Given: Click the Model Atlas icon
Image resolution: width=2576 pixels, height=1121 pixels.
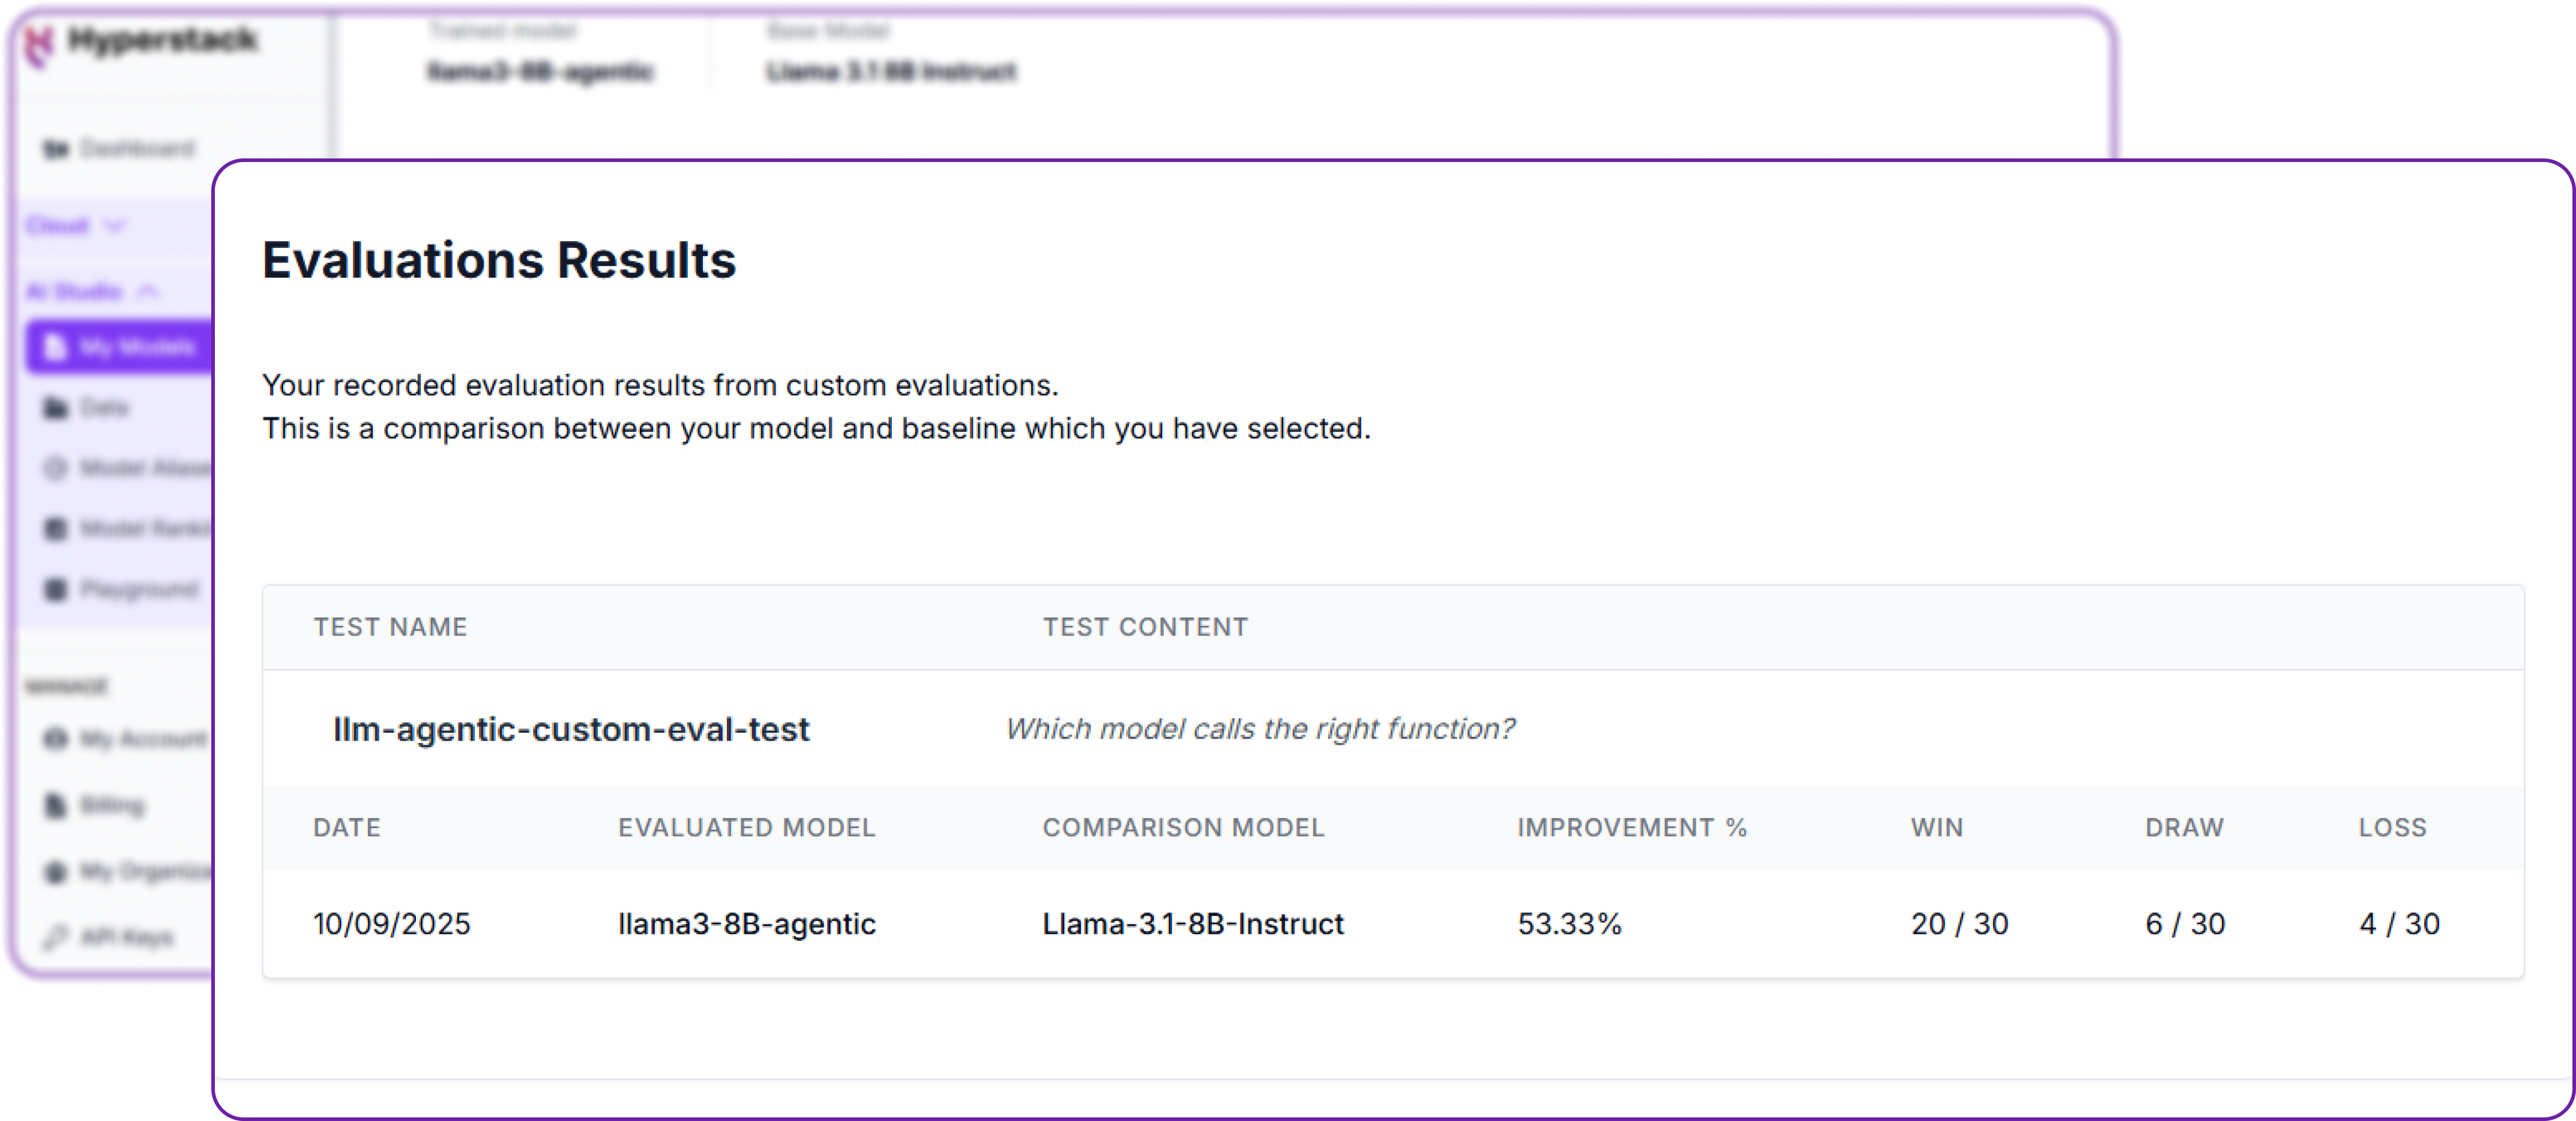Looking at the screenshot, I should [x=56, y=468].
